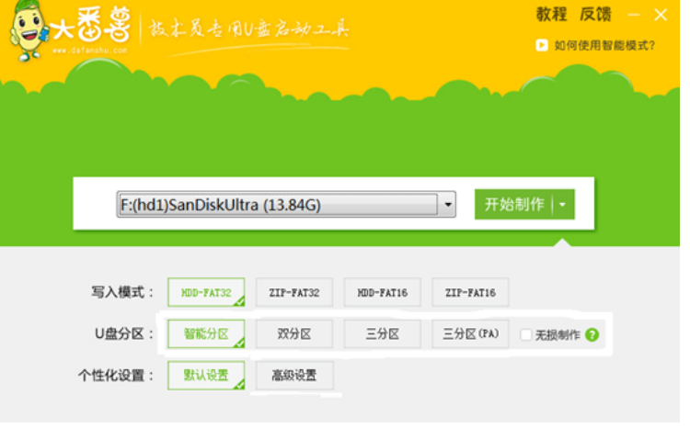Viewport: 690px width, 440px height.
Task: Expand the drive list dropdown arrow
Action: [447, 205]
